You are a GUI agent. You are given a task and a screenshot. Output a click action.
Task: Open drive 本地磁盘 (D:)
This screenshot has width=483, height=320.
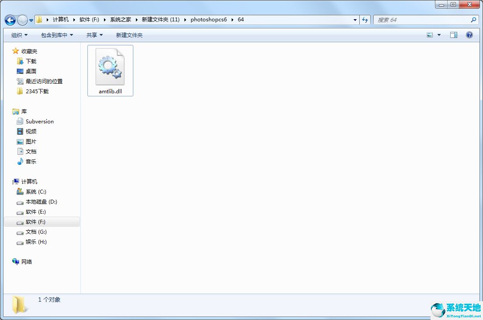pyautogui.click(x=41, y=202)
